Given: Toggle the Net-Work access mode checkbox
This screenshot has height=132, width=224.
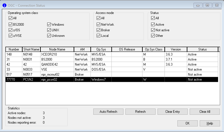Looking at the screenshot, I should (x=99, y=25).
